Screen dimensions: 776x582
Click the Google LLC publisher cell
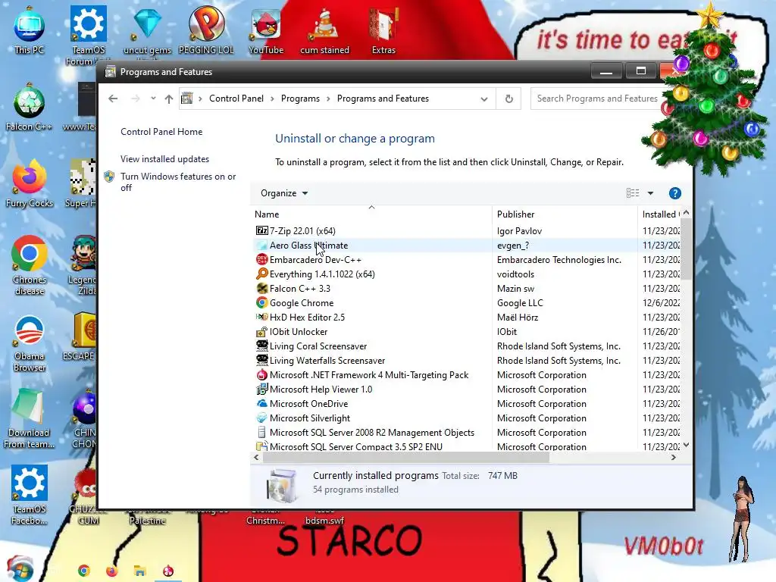[520, 302]
